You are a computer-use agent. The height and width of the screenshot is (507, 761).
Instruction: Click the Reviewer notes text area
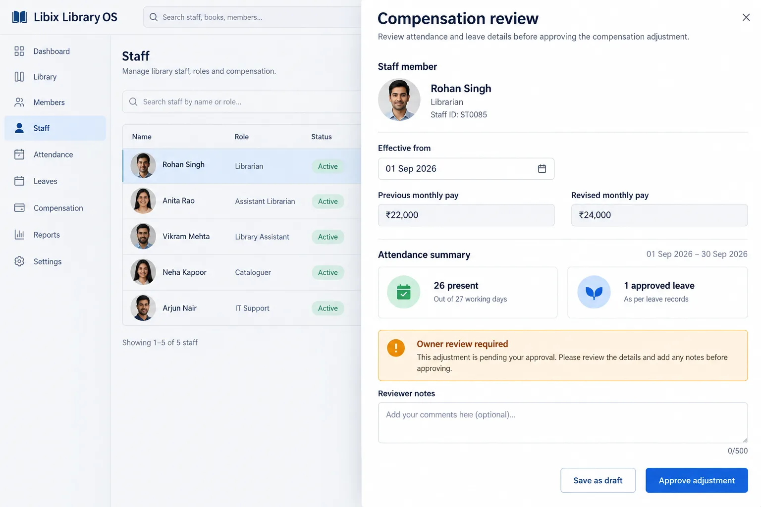point(563,422)
